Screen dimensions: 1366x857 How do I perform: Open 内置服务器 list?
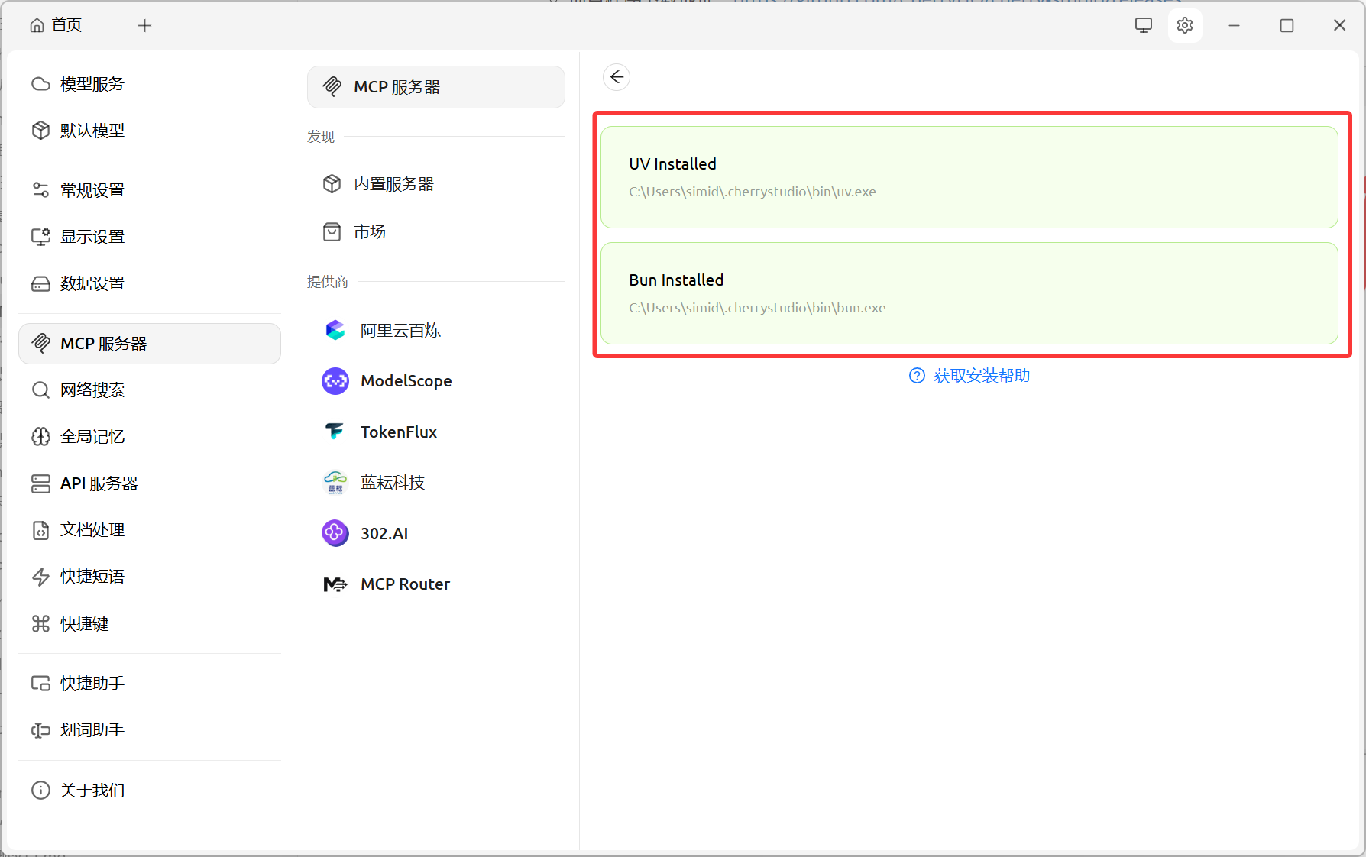393,184
